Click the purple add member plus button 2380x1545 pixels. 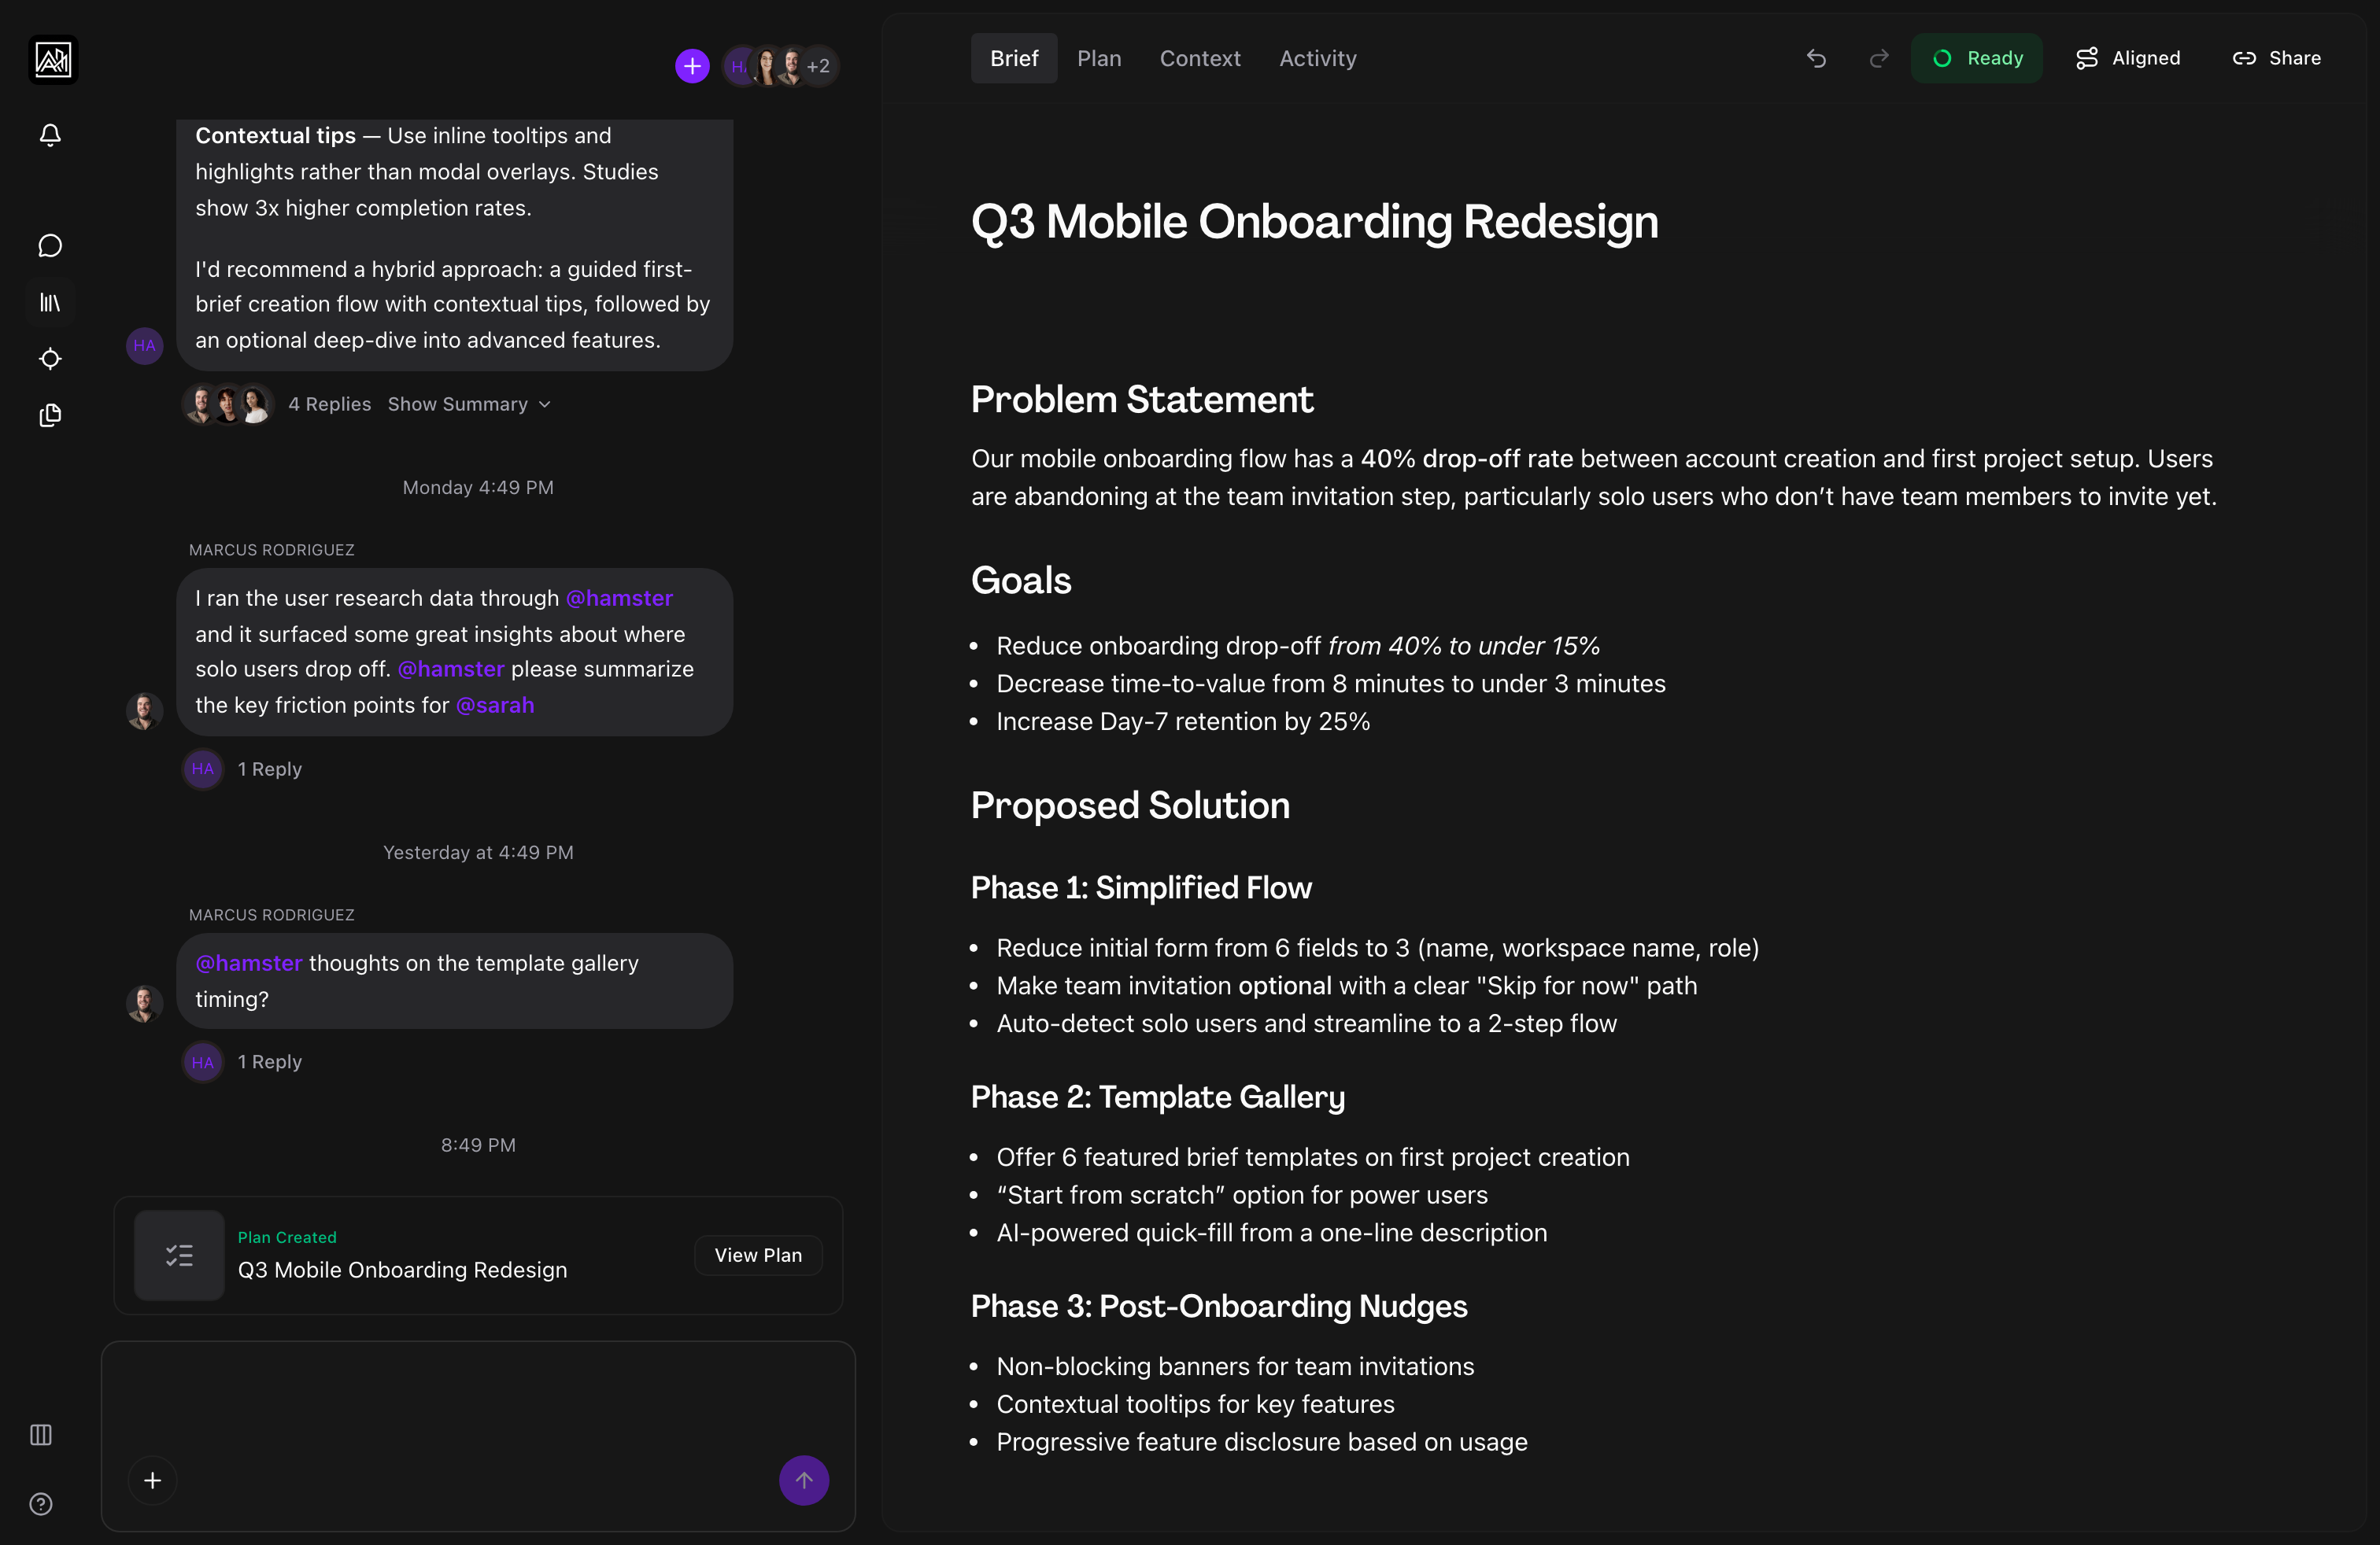692,66
